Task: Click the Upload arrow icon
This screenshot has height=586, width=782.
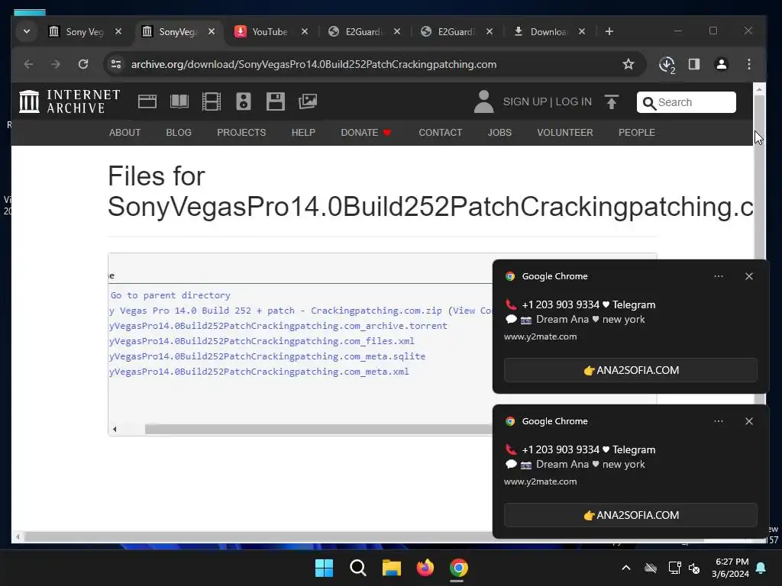Action: point(612,101)
